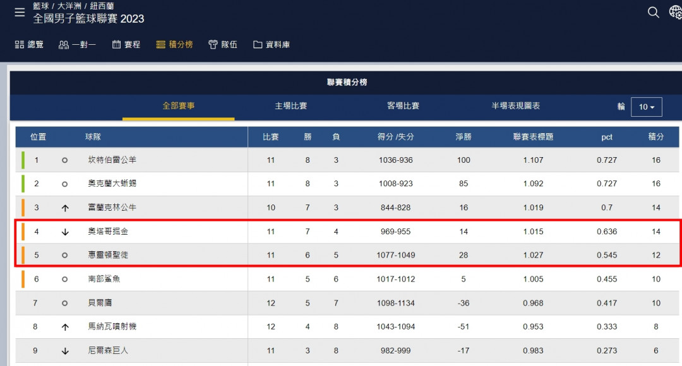Screen dimensions: 682x366
Task: Click down arrow icon beside 奧塔哥掘金
Action: 65,232
